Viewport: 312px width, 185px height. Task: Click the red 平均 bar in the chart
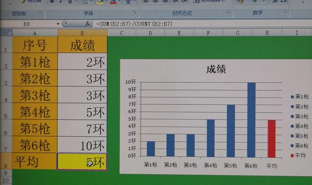pyautogui.click(x=272, y=139)
